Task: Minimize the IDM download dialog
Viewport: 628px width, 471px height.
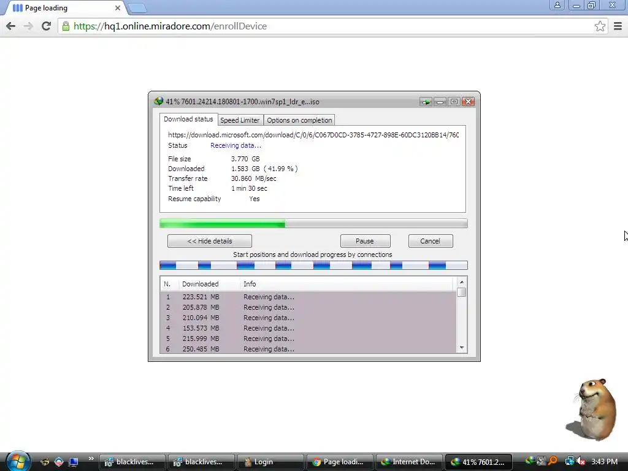Action: [x=440, y=102]
